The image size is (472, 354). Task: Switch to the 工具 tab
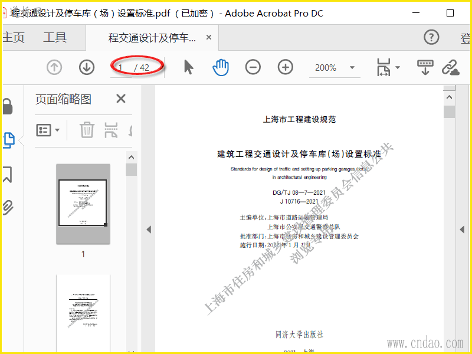point(55,38)
